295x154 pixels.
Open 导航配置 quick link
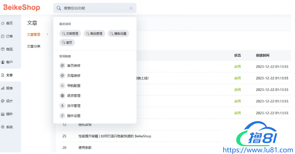(73, 86)
